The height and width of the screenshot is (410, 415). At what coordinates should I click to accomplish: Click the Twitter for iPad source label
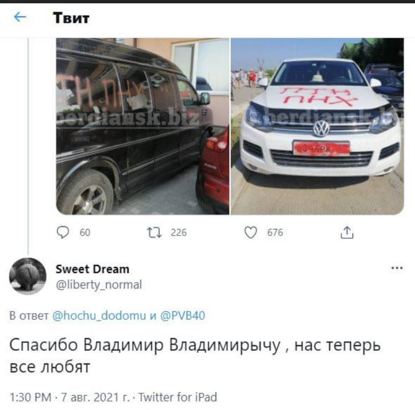pyautogui.click(x=178, y=397)
